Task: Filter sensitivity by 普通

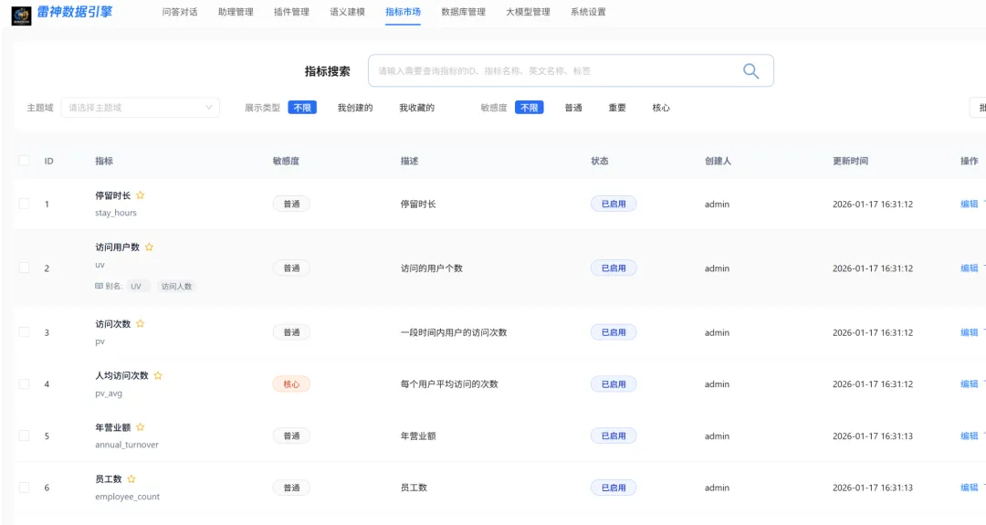Action: 573,108
